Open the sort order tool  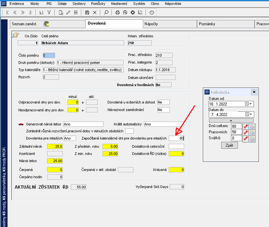pyautogui.click(x=41, y=13)
